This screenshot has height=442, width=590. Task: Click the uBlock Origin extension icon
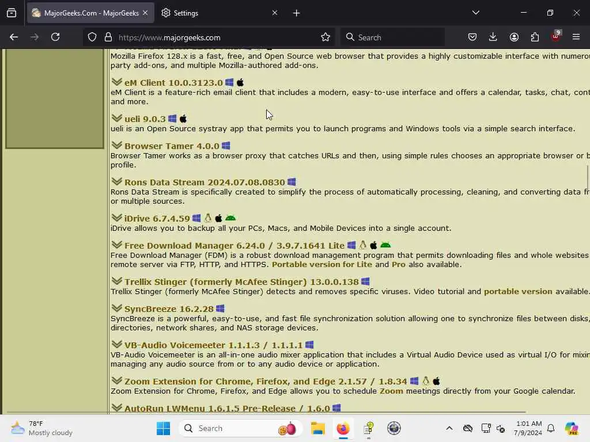tap(556, 36)
